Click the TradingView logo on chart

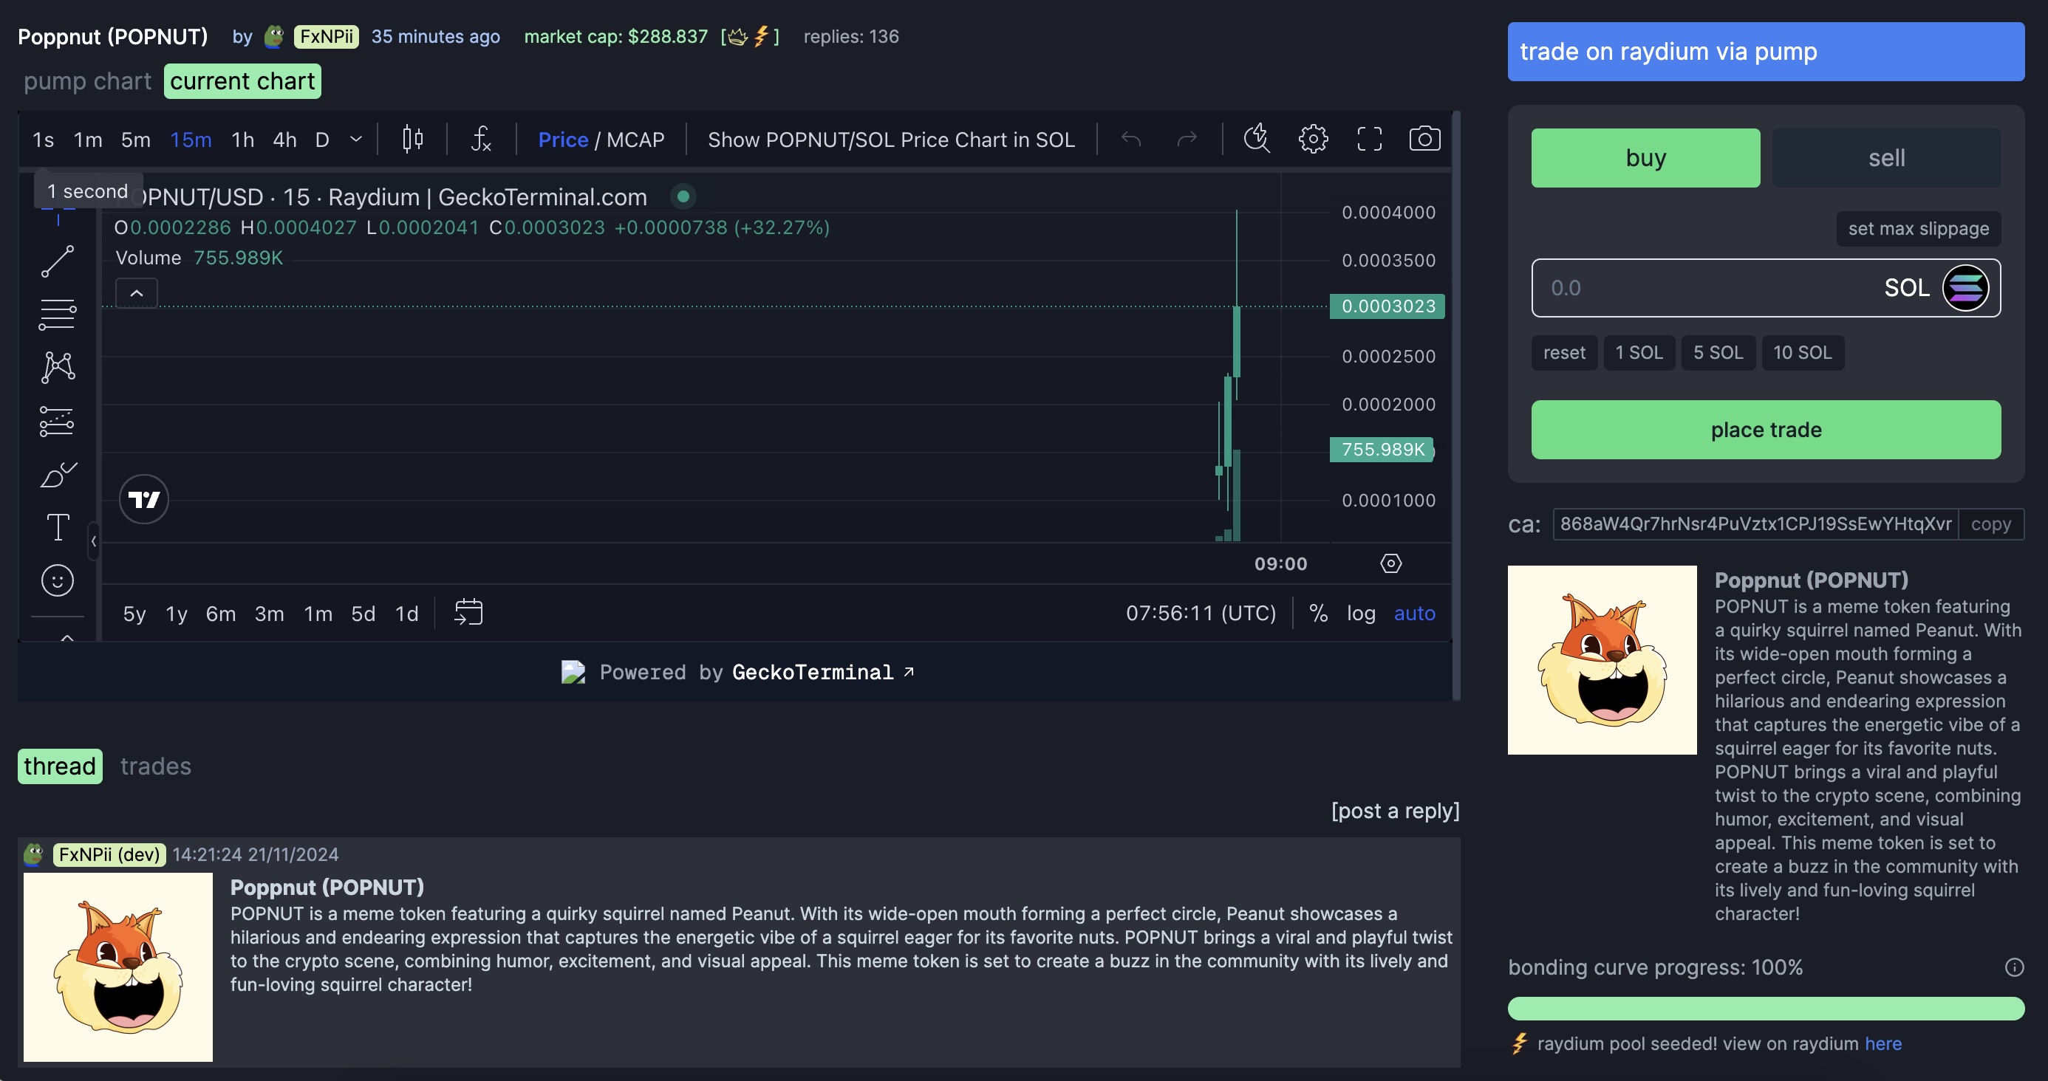tap(144, 499)
